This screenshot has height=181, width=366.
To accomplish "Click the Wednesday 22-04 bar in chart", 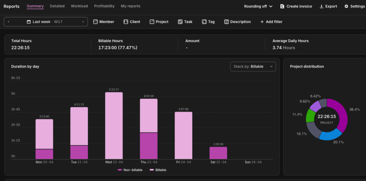I will tap(114, 126).
